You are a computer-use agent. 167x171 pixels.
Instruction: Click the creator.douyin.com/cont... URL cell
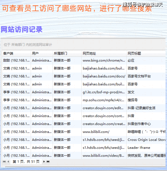104,116
